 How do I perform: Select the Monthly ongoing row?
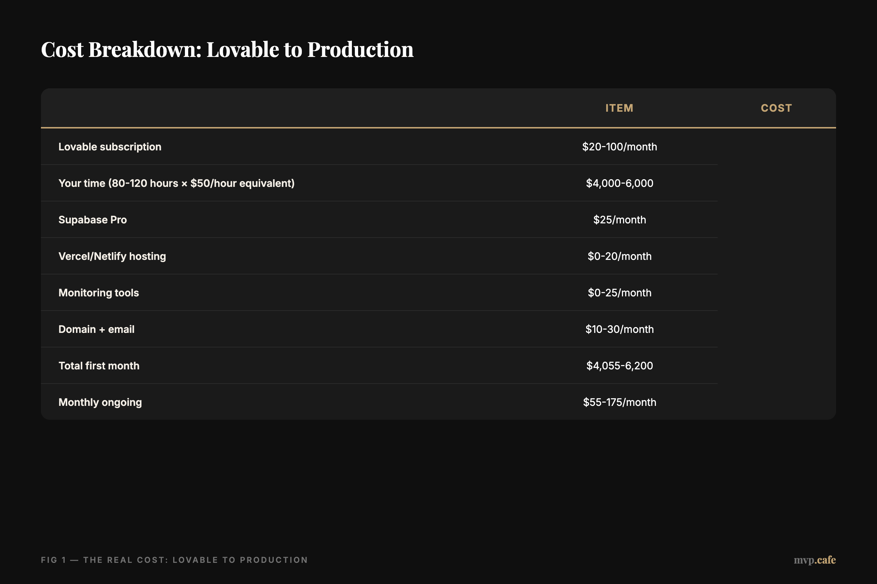coord(100,402)
